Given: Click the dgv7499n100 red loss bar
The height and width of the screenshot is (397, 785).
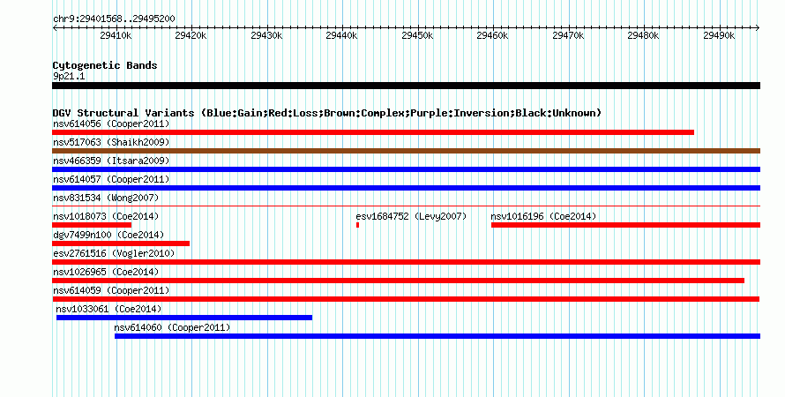Looking at the screenshot, I should point(121,243).
